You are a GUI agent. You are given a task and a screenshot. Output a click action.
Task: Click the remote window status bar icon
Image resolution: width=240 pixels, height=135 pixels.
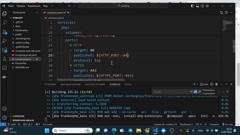pos(3,124)
